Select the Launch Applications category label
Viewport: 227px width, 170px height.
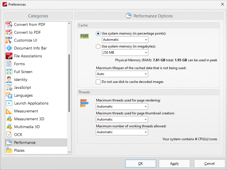[31, 103]
